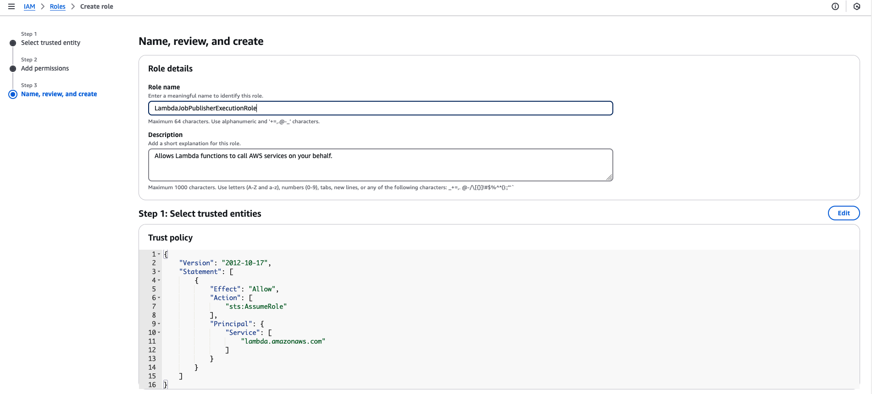Collapse code fold at line 4
The height and width of the screenshot is (394, 872).
coord(159,280)
